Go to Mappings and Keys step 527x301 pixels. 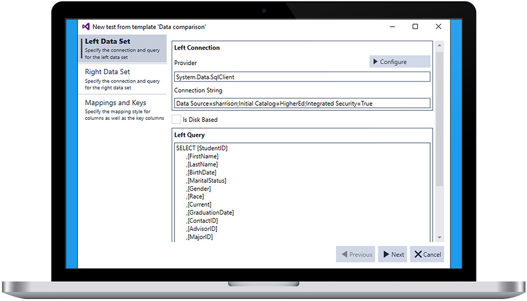point(122,109)
